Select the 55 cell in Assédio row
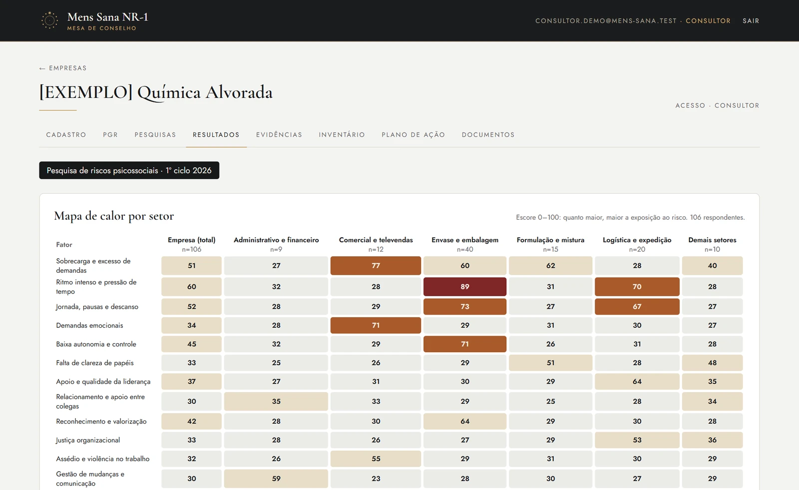799x490 pixels. click(376, 459)
